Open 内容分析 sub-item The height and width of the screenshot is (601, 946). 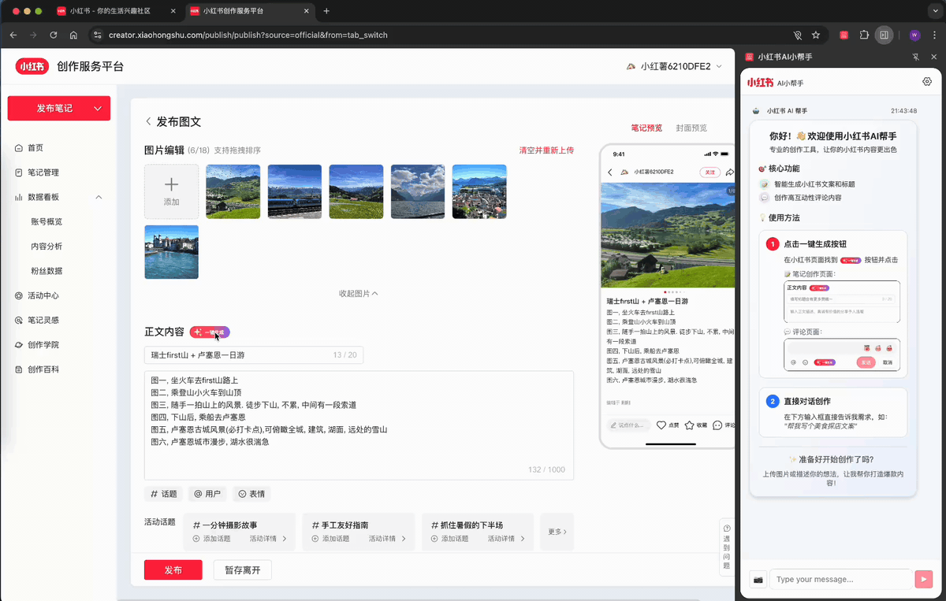coord(47,247)
